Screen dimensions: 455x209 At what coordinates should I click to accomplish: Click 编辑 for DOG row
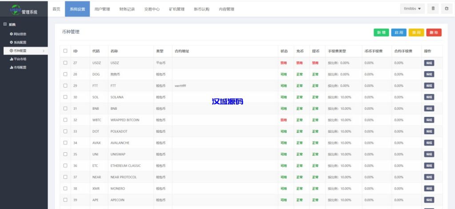429,74
